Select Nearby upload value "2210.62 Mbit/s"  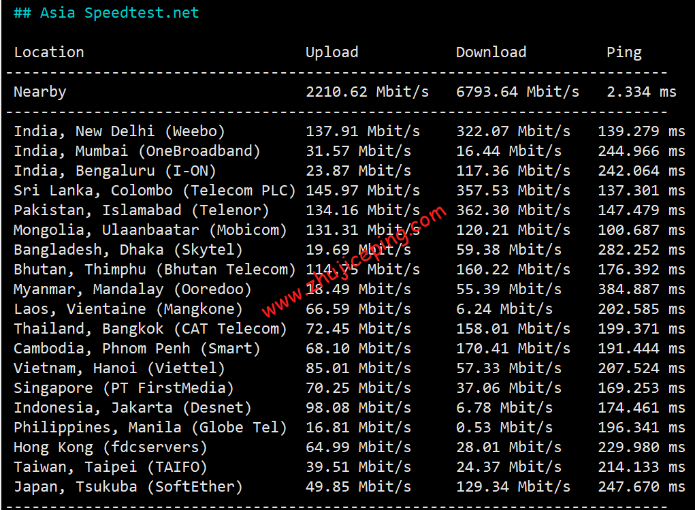click(368, 92)
